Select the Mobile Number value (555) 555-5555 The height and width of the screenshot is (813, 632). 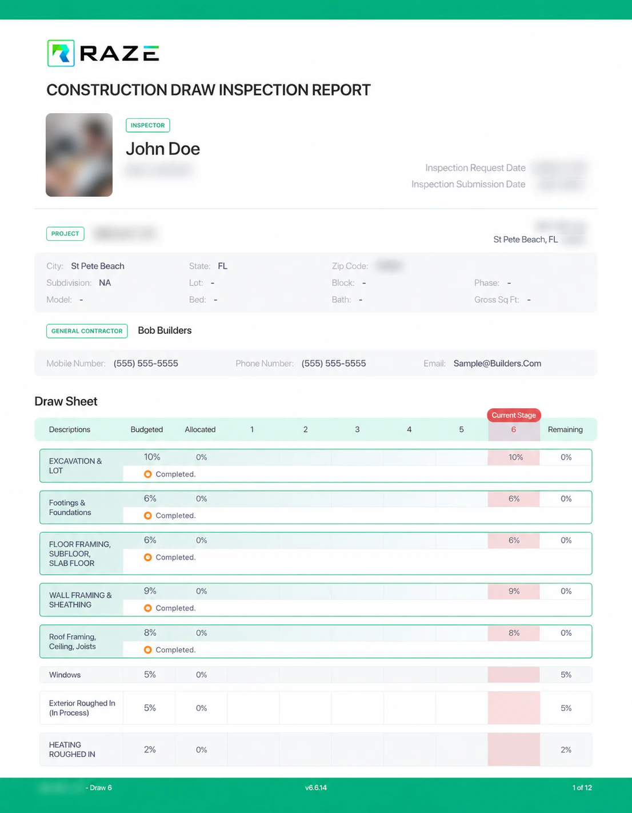[x=146, y=364]
